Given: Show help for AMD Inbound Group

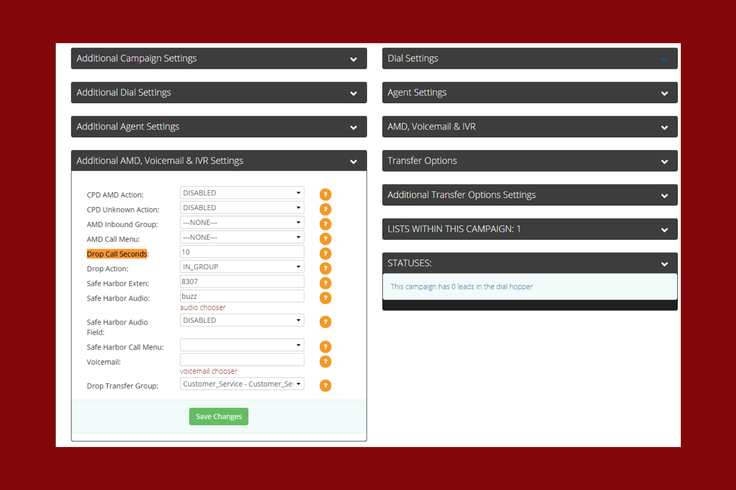Looking at the screenshot, I should pyautogui.click(x=325, y=224).
